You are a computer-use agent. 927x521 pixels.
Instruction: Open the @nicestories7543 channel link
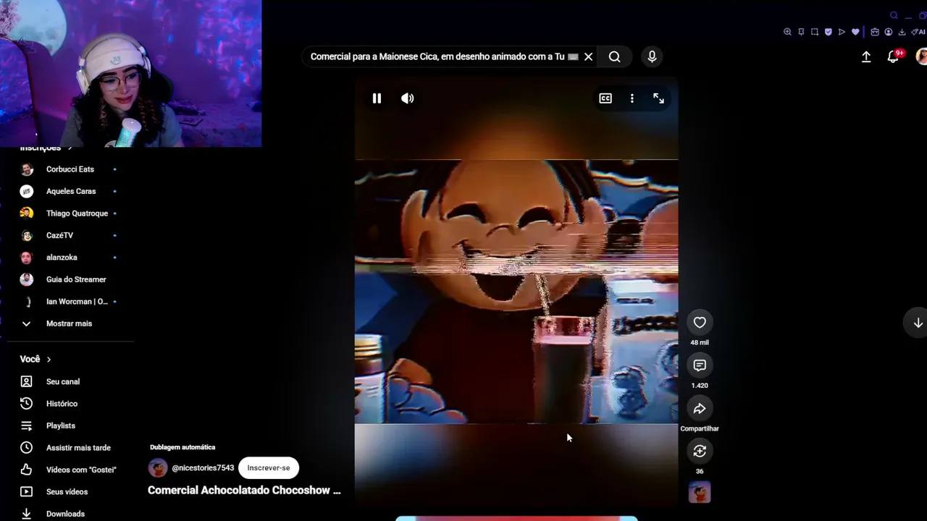point(203,468)
